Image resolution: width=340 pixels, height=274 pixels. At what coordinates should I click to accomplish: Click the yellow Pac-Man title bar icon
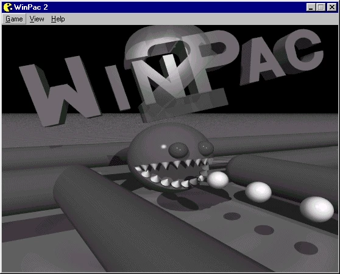tap(8, 7)
